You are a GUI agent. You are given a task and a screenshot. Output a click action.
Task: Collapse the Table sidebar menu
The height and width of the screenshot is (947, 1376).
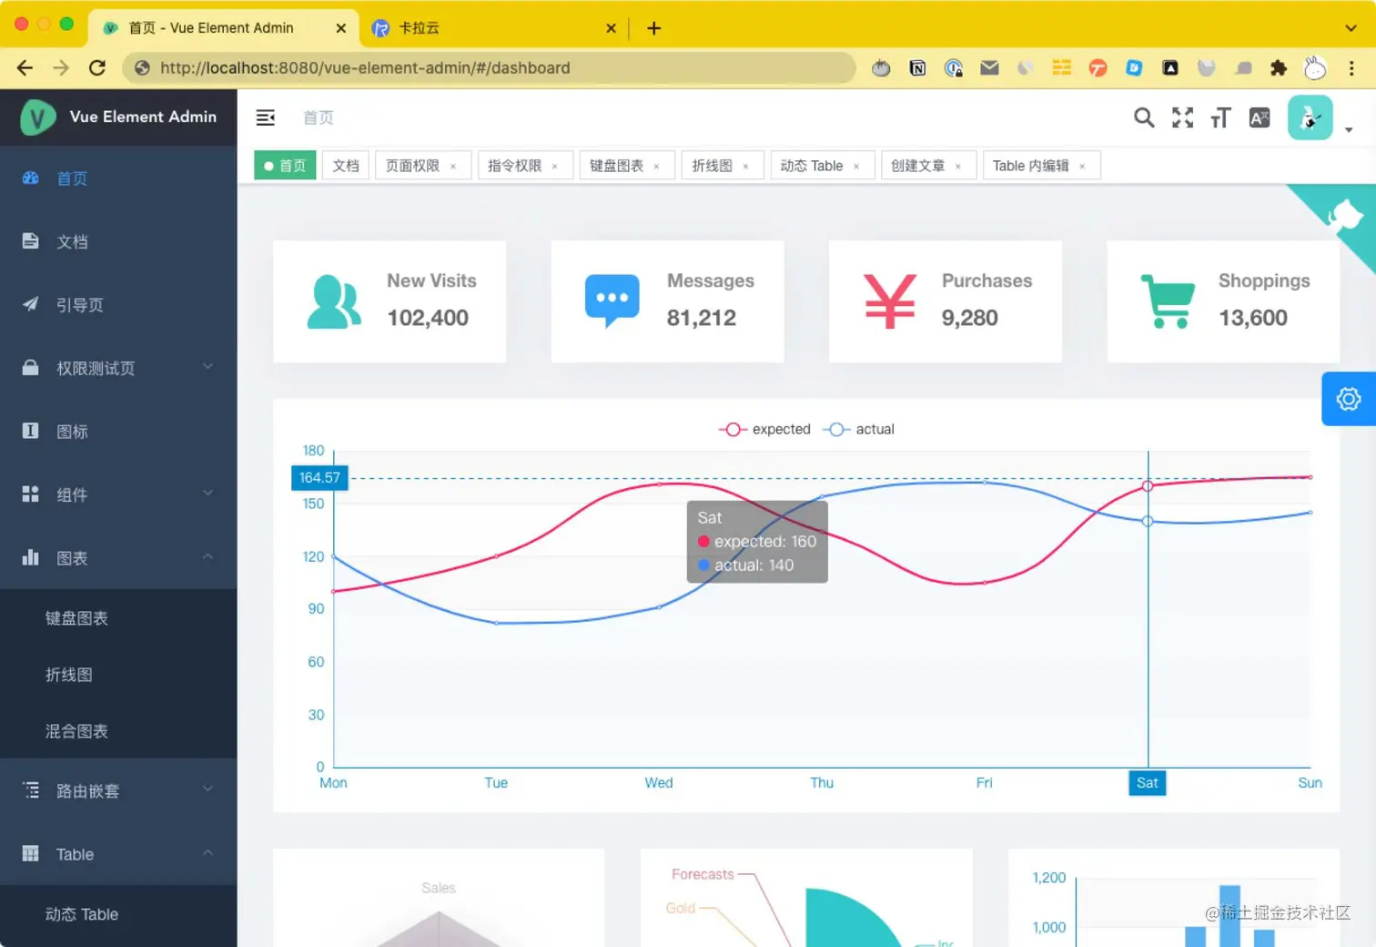click(118, 854)
